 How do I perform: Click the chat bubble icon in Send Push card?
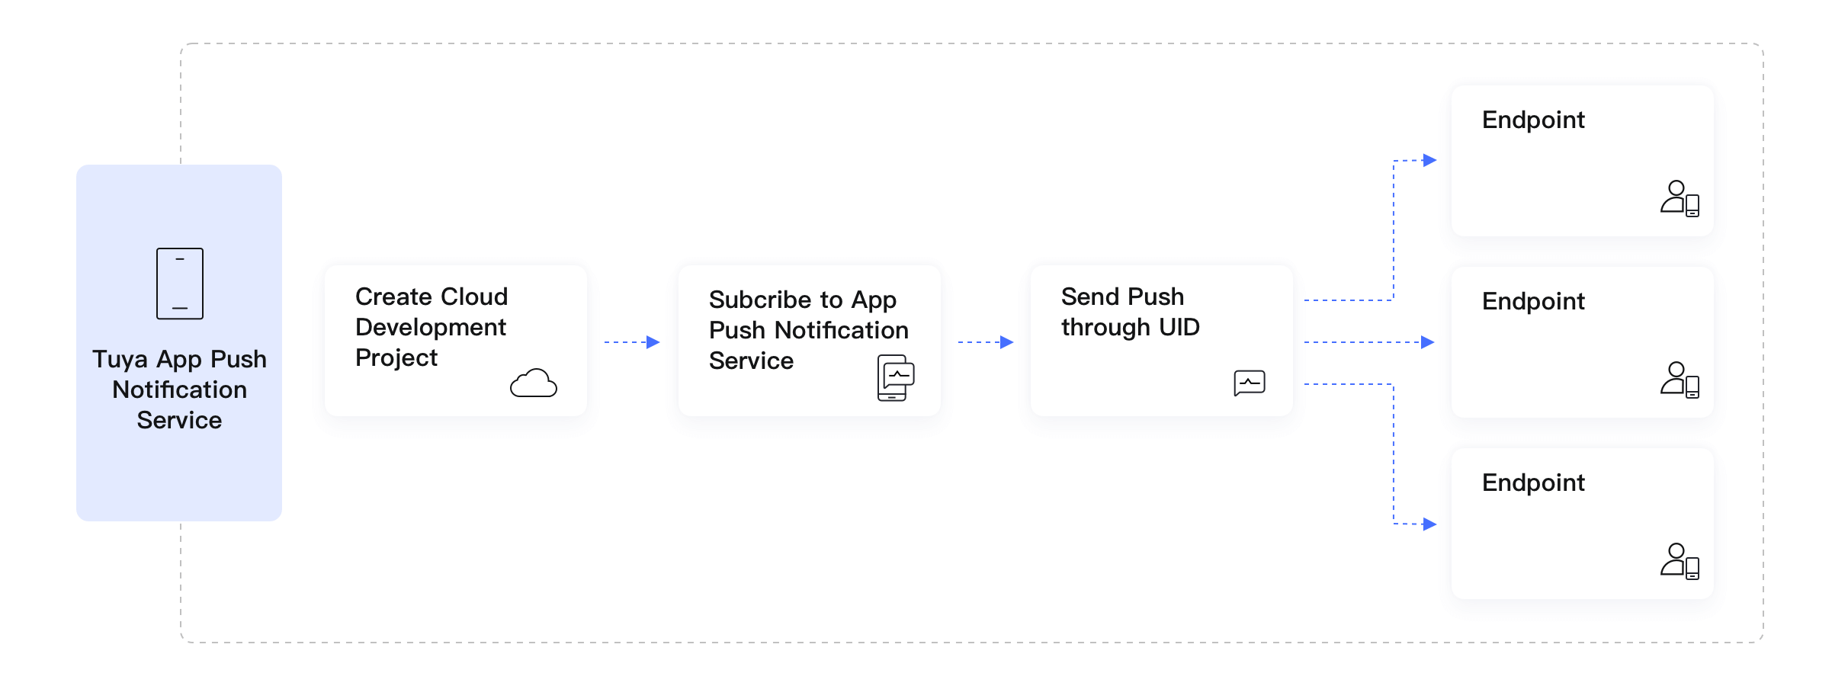[x=1250, y=383]
